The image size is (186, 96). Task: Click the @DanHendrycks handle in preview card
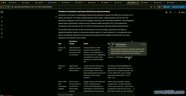coord(121,46)
